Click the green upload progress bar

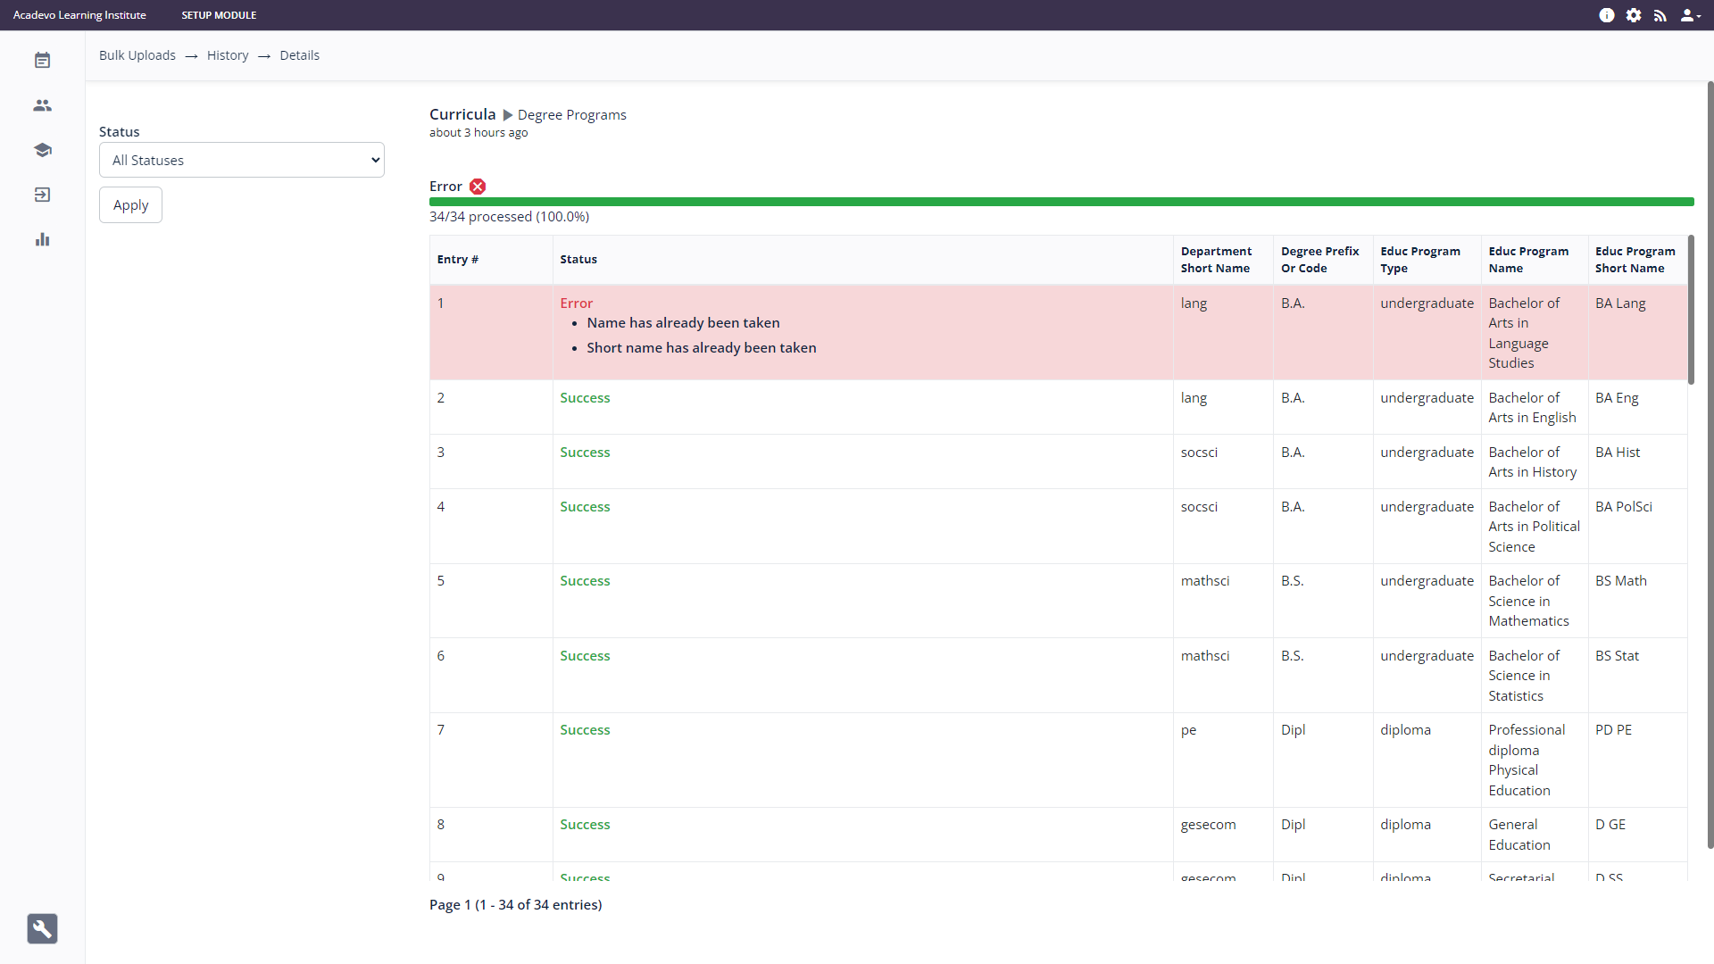[1061, 202]
